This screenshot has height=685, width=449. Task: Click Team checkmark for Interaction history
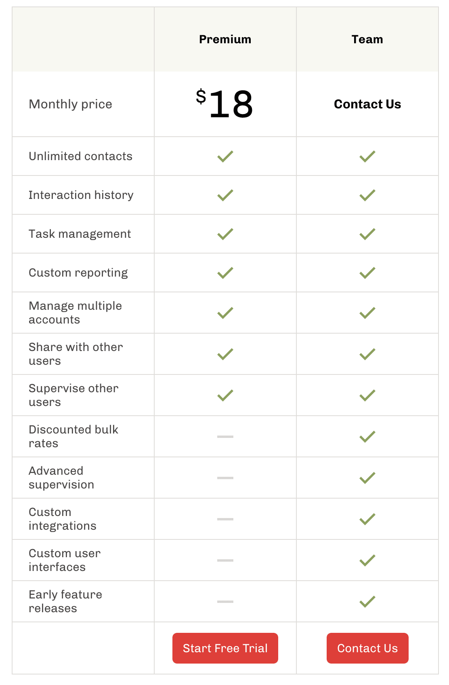point(367,195)
